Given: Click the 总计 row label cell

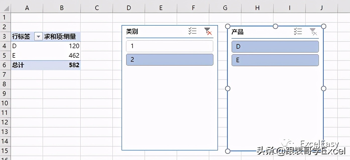Looking at the screenshot, I should pos(27,65).
